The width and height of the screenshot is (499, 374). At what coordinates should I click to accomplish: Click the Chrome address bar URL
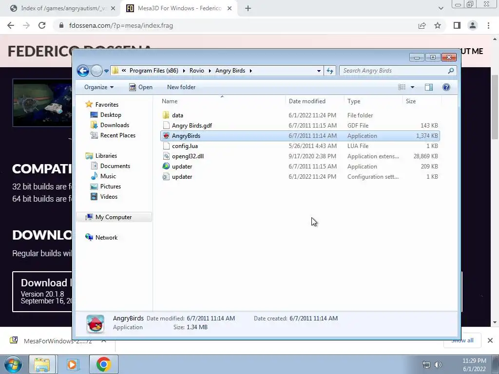pyautogui.click(x=121, y=25)
